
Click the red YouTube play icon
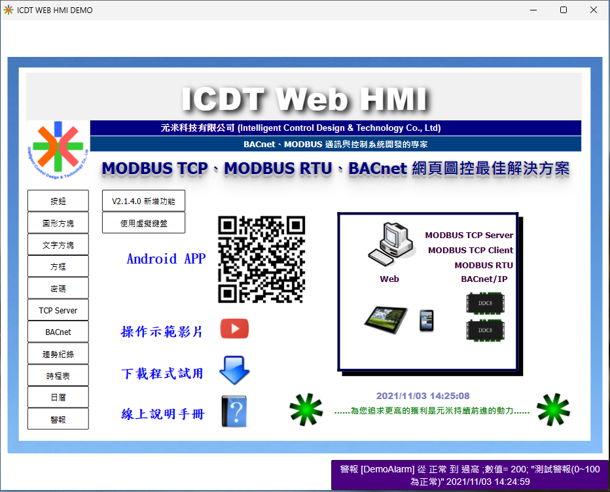click(234, 328)
